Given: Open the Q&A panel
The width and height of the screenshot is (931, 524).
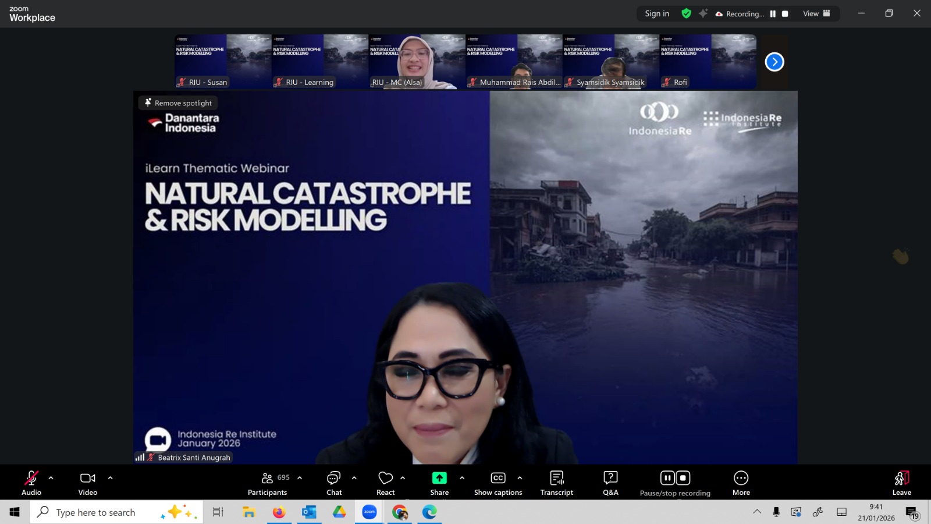Looking at the screenshot, I should (x=610, y=483).
